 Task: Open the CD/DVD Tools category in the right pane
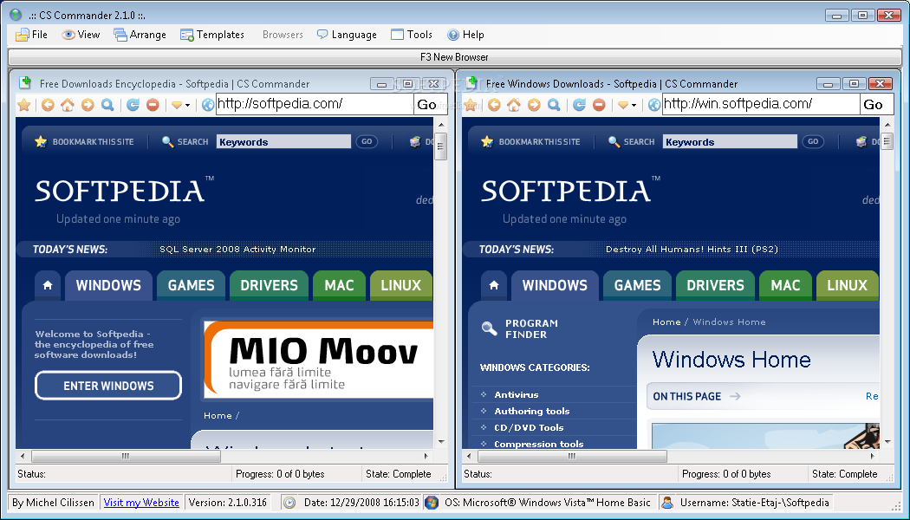(529, 427)
